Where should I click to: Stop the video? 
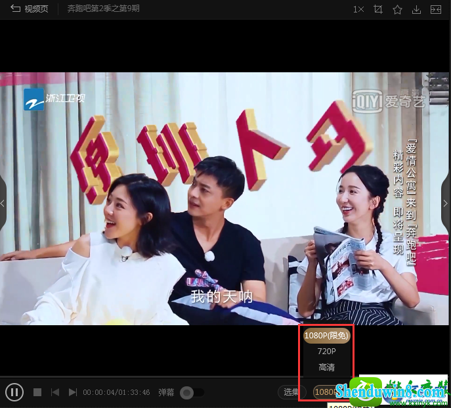pos(37,392)
